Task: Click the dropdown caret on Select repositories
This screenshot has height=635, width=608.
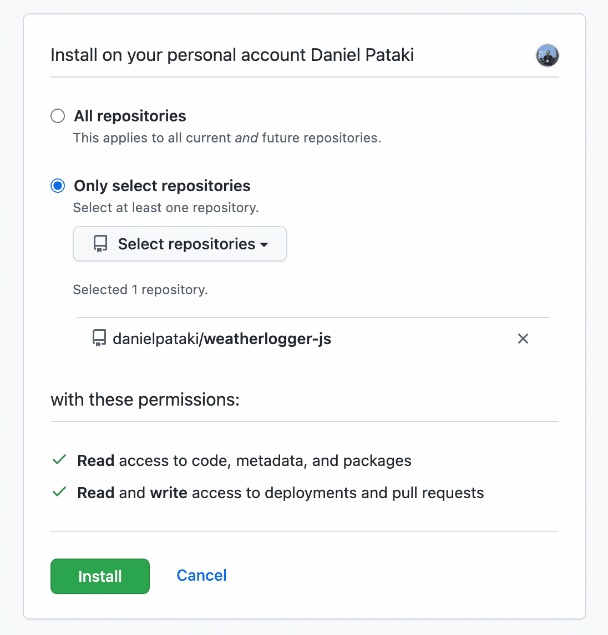Action: 265,244
